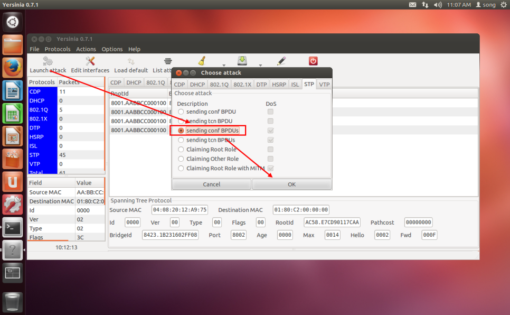Open the Ubuntu Dash home icon

(12, 22)
